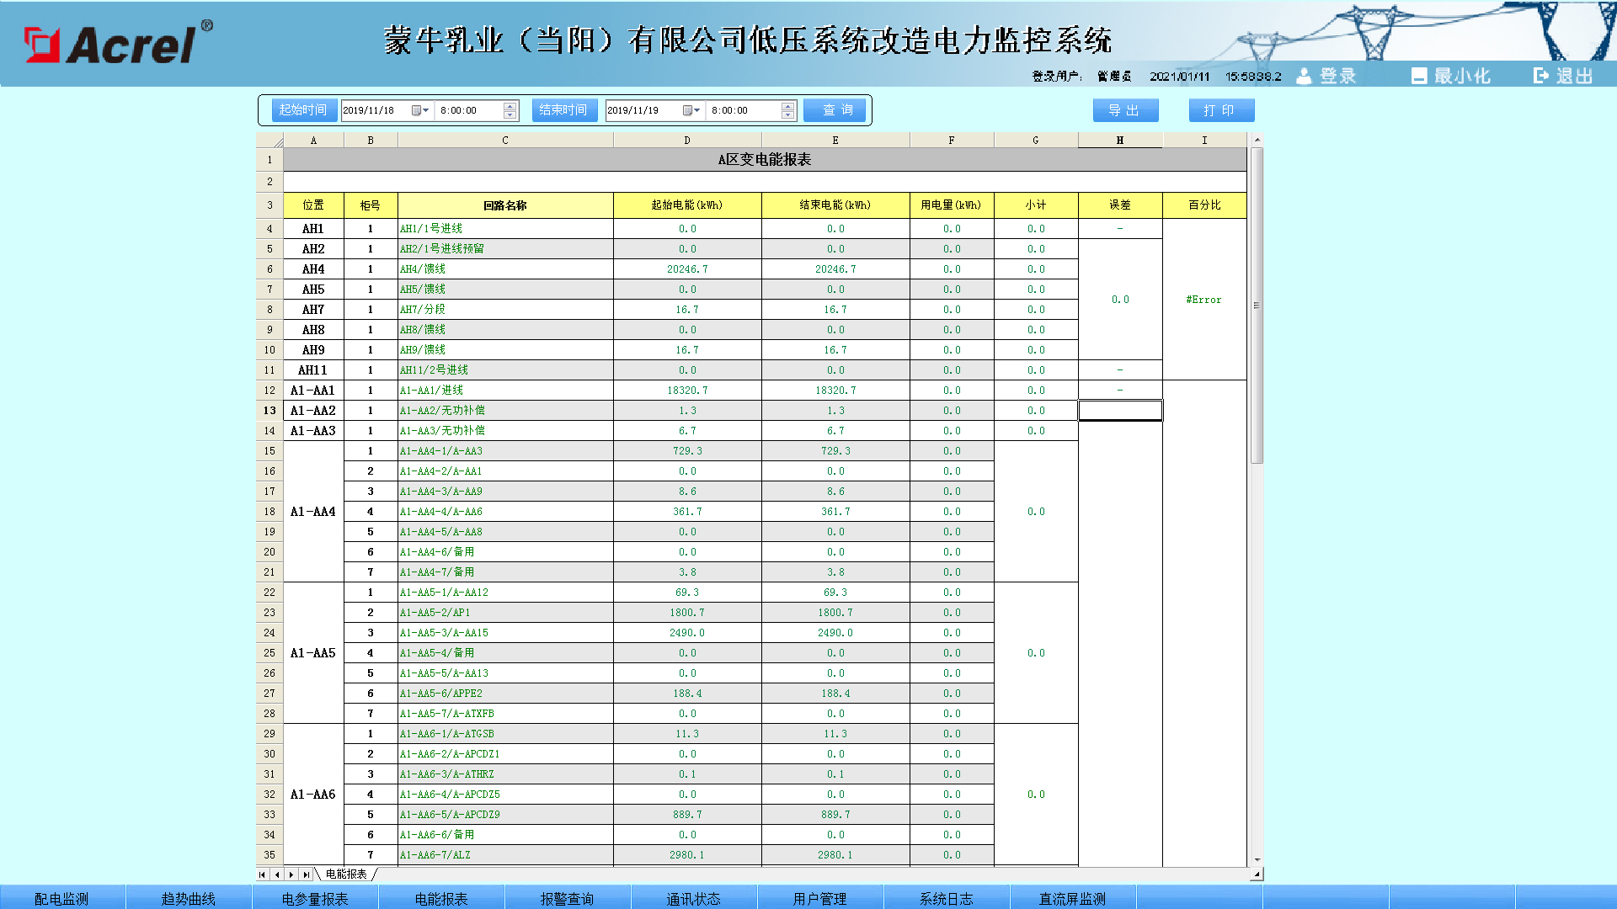The width and height of the screenshot is (1617, 909).
Task: Go to first sheet with tab navigation arrow
Action: pyautogui.click(x=263, y=874)
